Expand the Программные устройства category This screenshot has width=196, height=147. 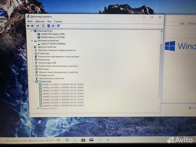tap(33, 78)
